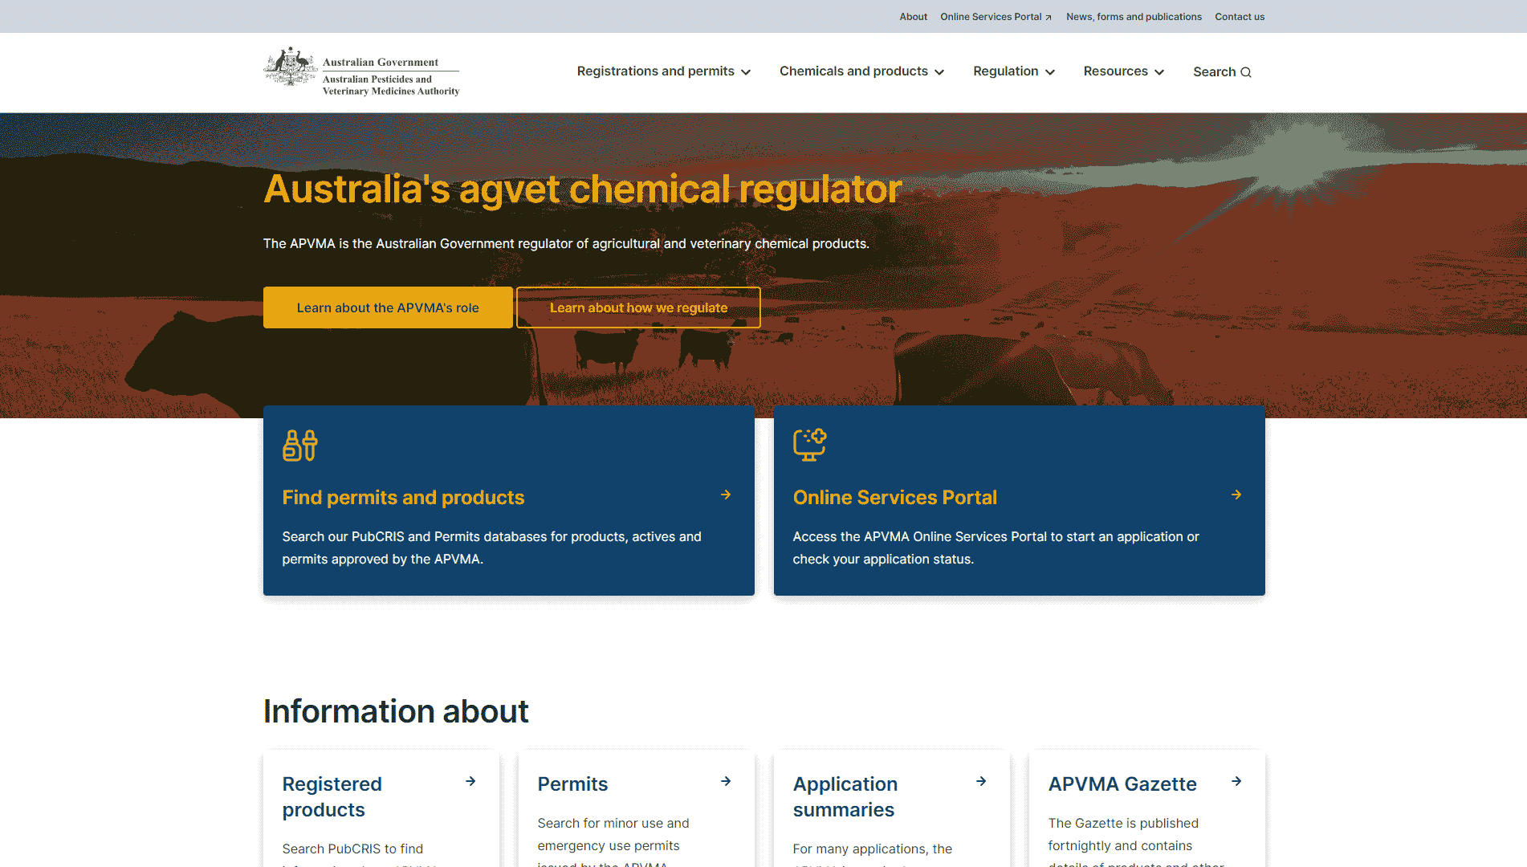Click the 'Australia's agvet chemical regulator' headline
This screenshot has height=867, width=1527.
point(583,189)
